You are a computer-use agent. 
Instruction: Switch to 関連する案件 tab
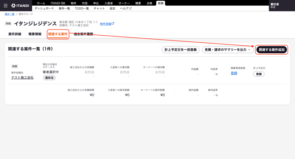58,34
